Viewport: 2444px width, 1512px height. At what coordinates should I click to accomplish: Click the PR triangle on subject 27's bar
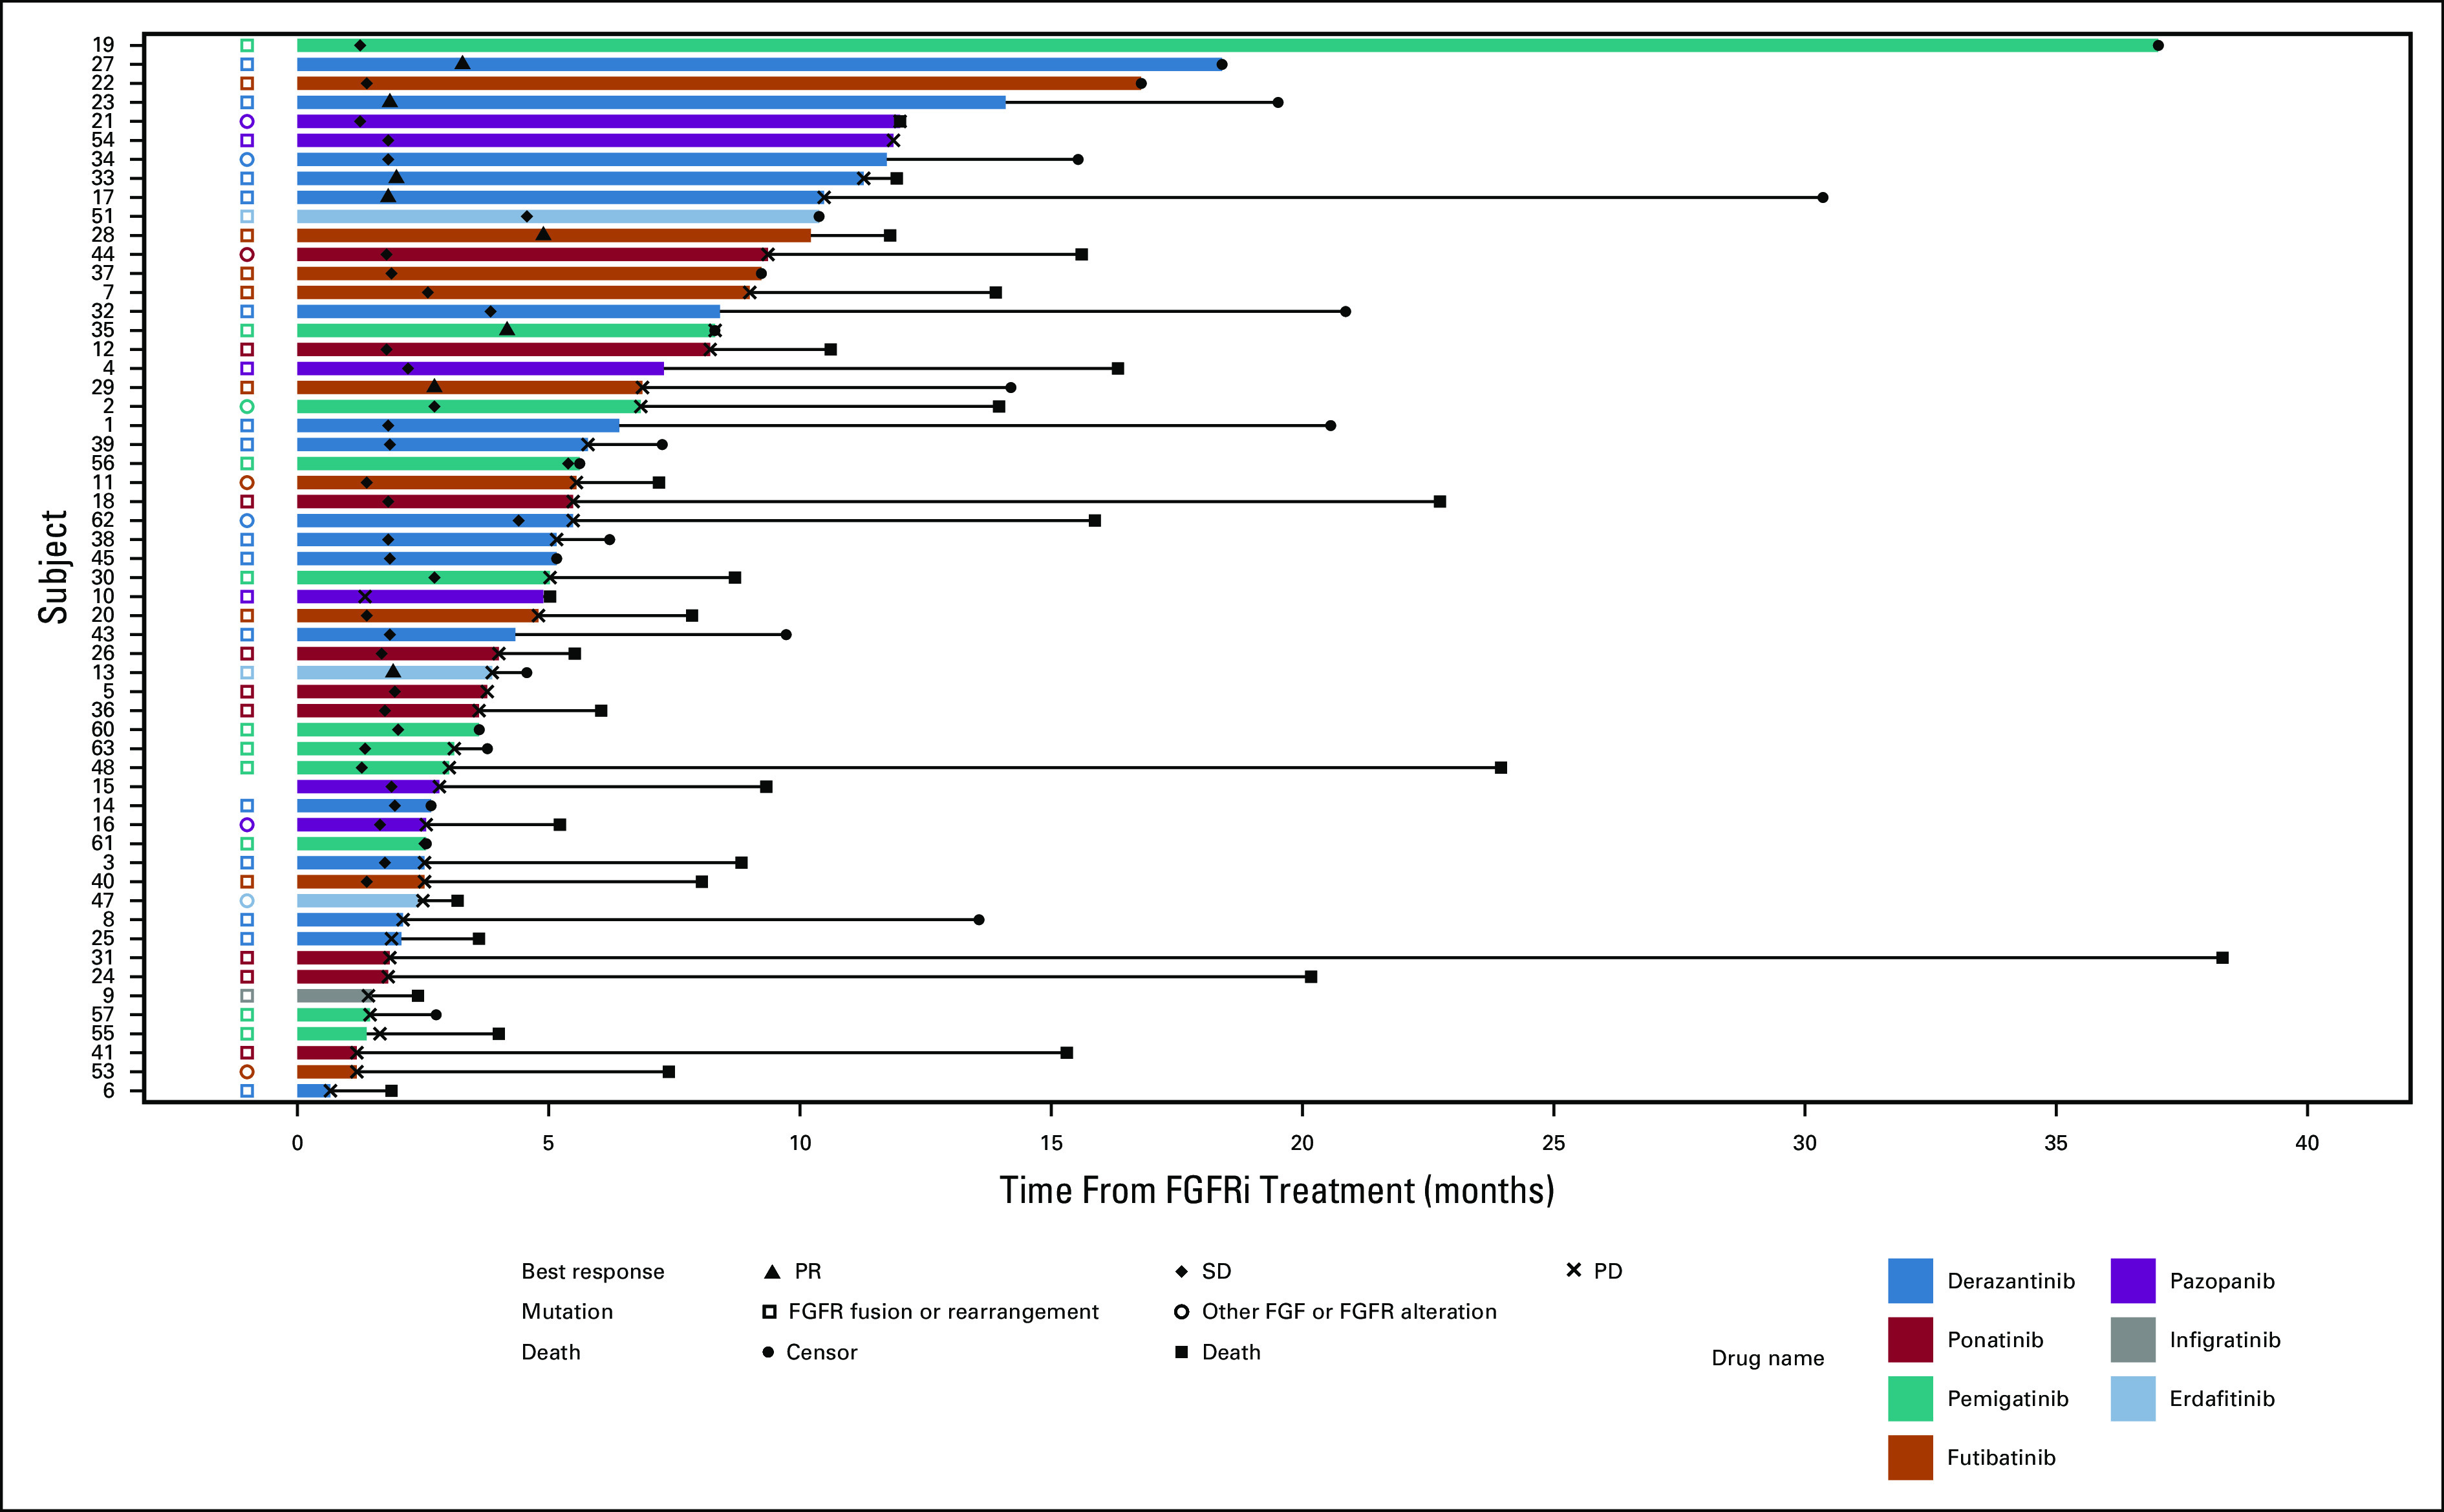(462, 63)
